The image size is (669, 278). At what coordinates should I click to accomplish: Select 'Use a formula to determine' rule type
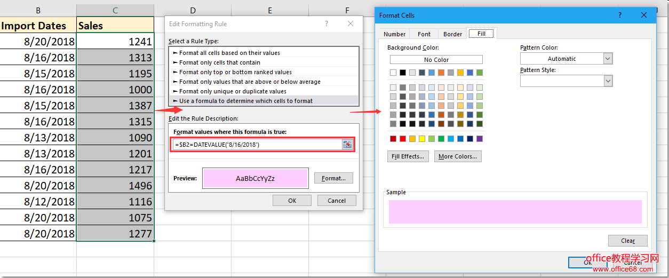(x=246, y=101)
